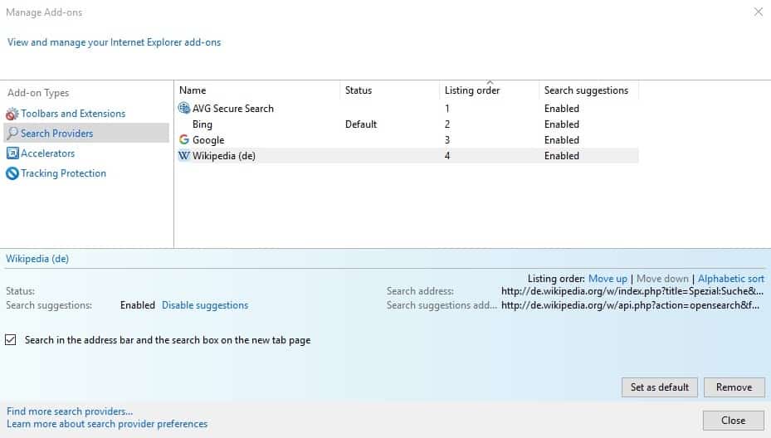
Task: Open Tracking Protection add-on type
Action: pyautogui.click(x=63, y=173)
